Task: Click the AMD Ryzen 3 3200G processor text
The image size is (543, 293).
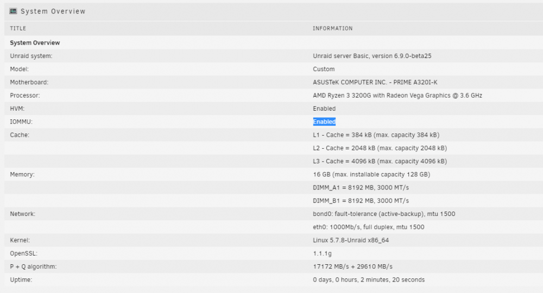Action: click(x=397, y=95)
